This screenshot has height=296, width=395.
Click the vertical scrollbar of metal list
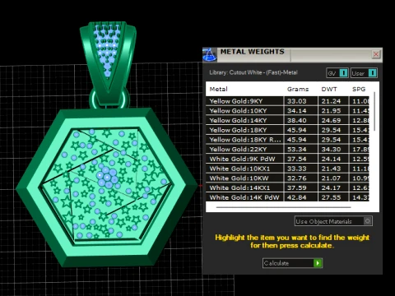point(374,112)
